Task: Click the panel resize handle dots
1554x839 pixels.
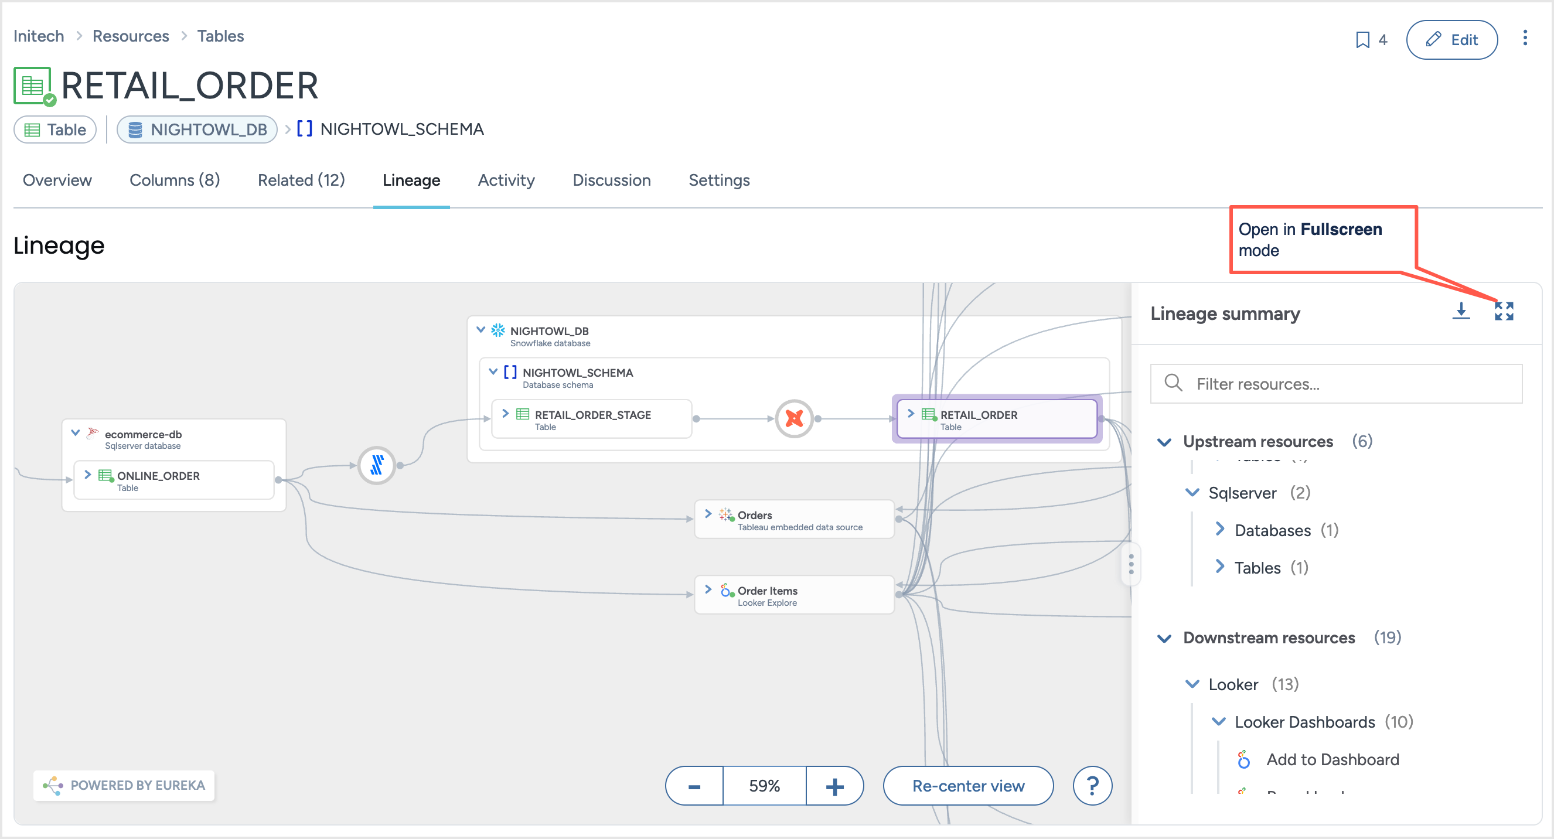Action: coord(1131,564)
